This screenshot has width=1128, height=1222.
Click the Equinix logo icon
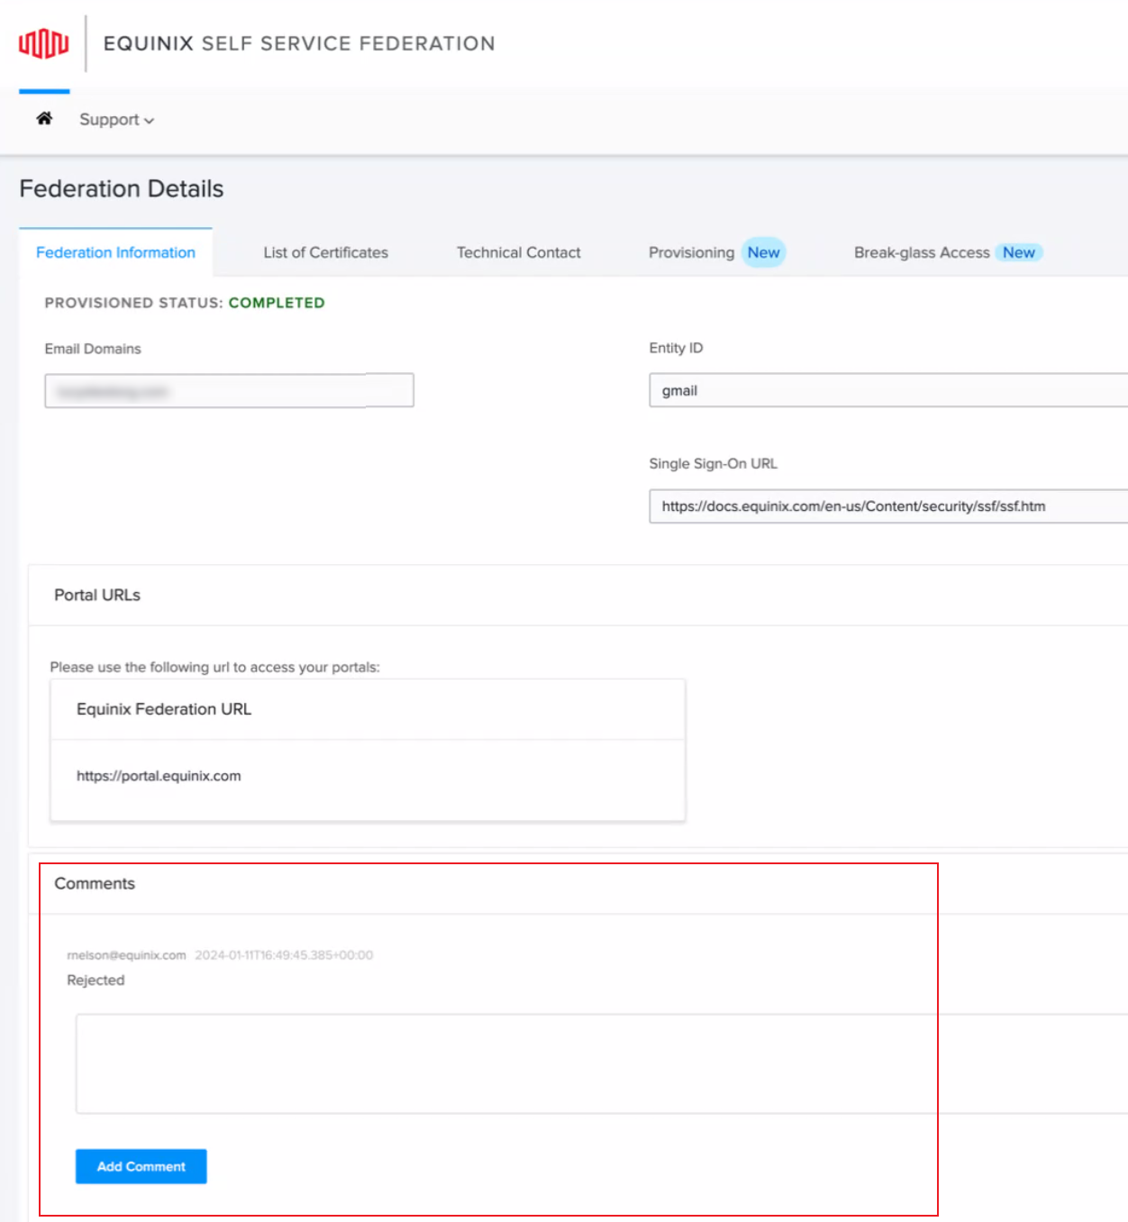click(43, 43)
